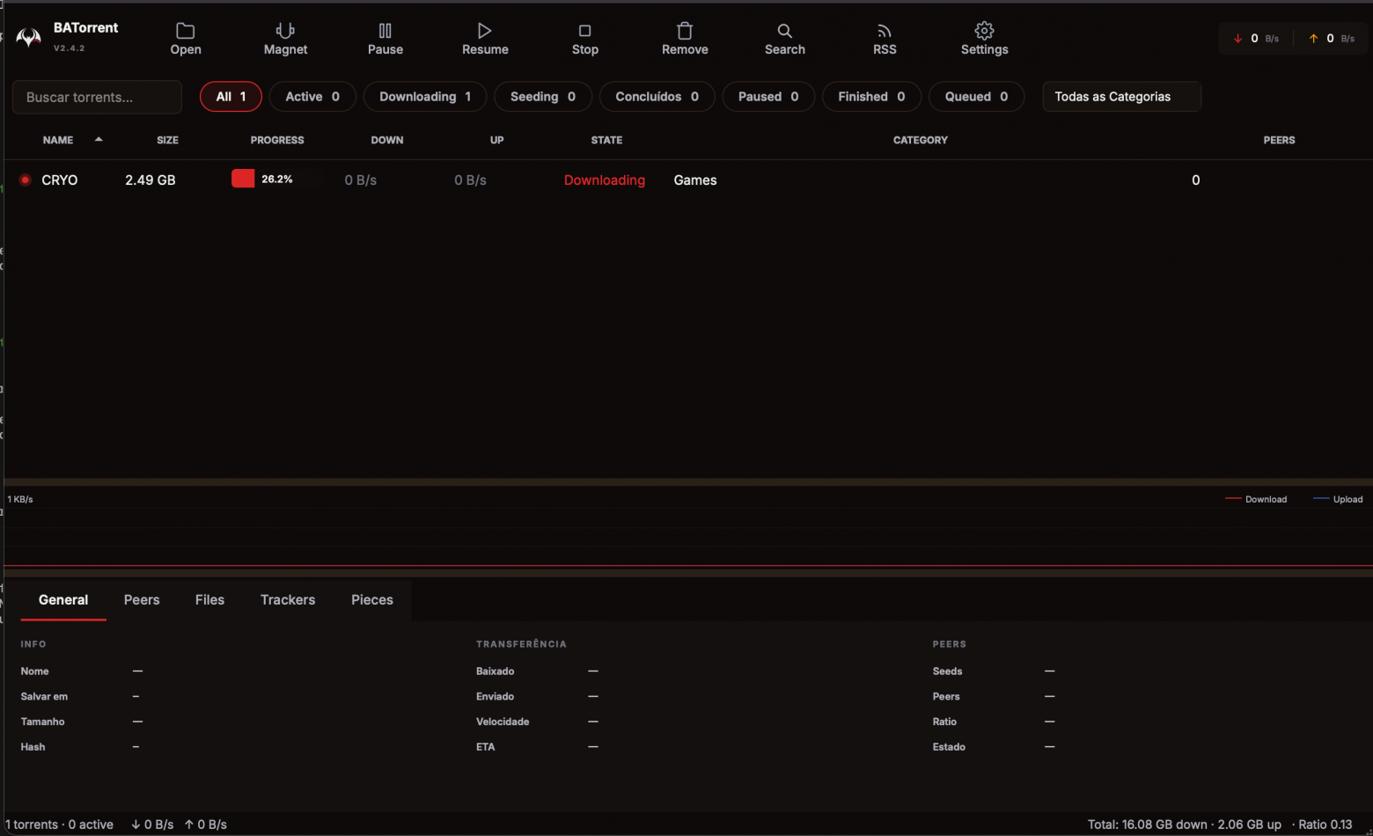The image size is (1373, 836).
Task: Switch to the Peers tab
Action: click(142, 600)
